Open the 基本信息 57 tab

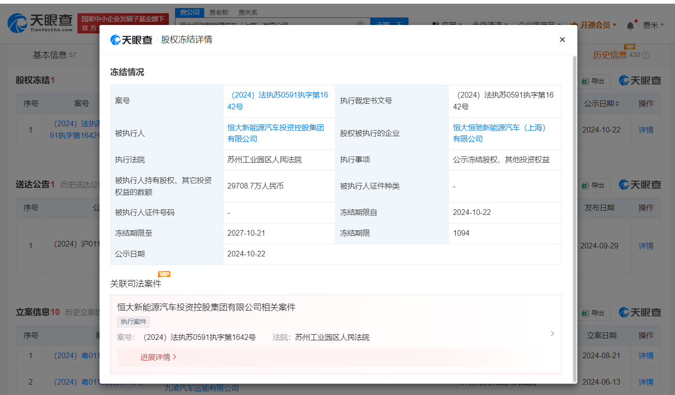[x=54, y=55]
